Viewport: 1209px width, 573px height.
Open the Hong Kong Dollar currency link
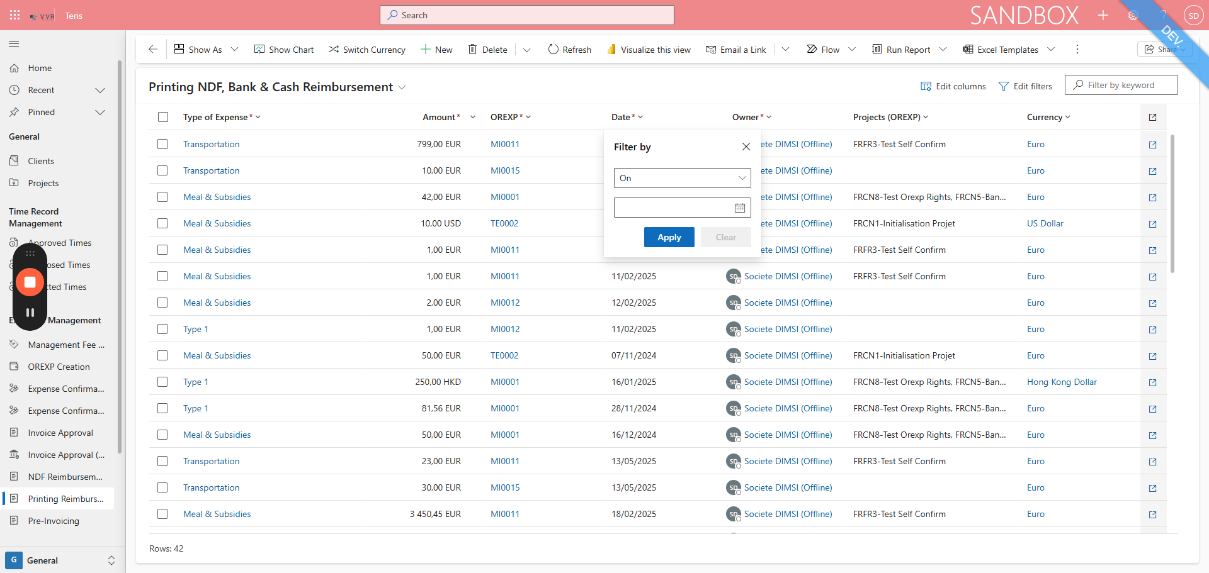1062,382
